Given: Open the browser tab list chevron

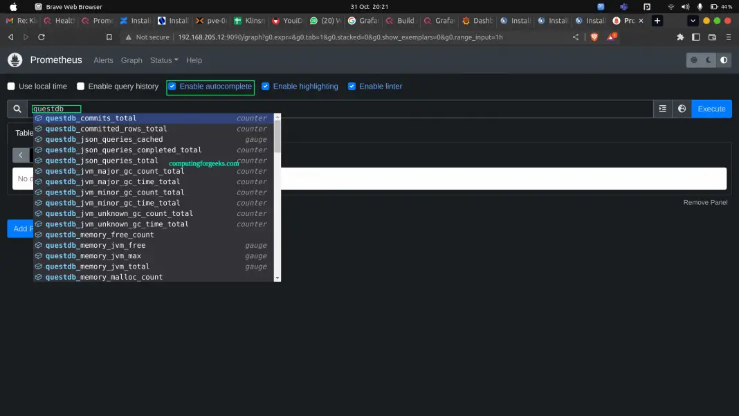Looking at the screenshot, I should coord(691,21).
